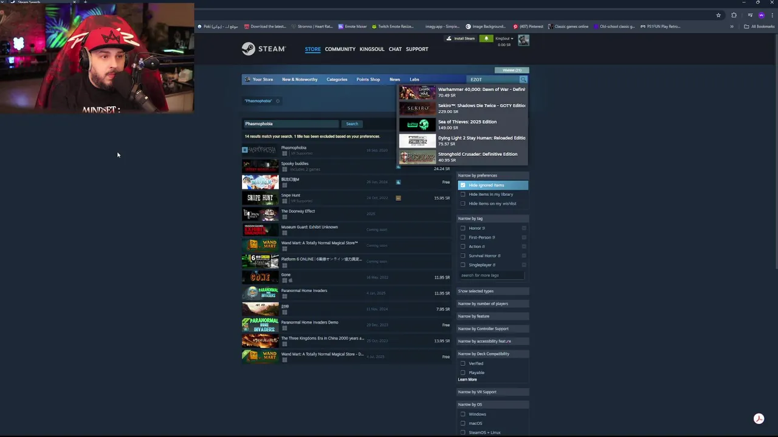778x437 pixels.
Task: Check the Action tag filter
Action: pos(463,246)
